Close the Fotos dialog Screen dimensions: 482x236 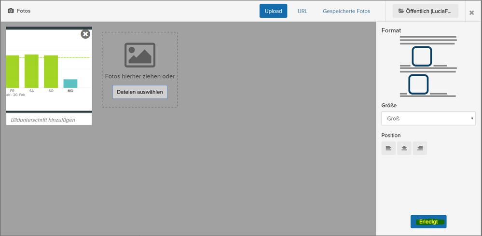(471, 13)
